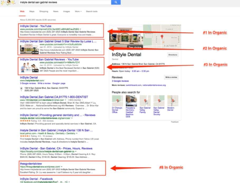This screenshot has height=183, width=240.
Task: Open the arrow next to the local.yahoo.com breadcrumb
Action: point(77,133)
